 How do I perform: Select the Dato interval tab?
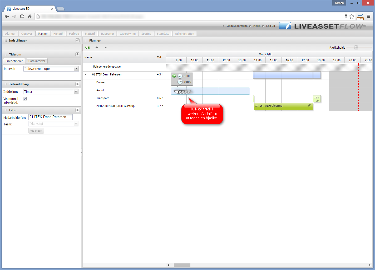(37, 61)
